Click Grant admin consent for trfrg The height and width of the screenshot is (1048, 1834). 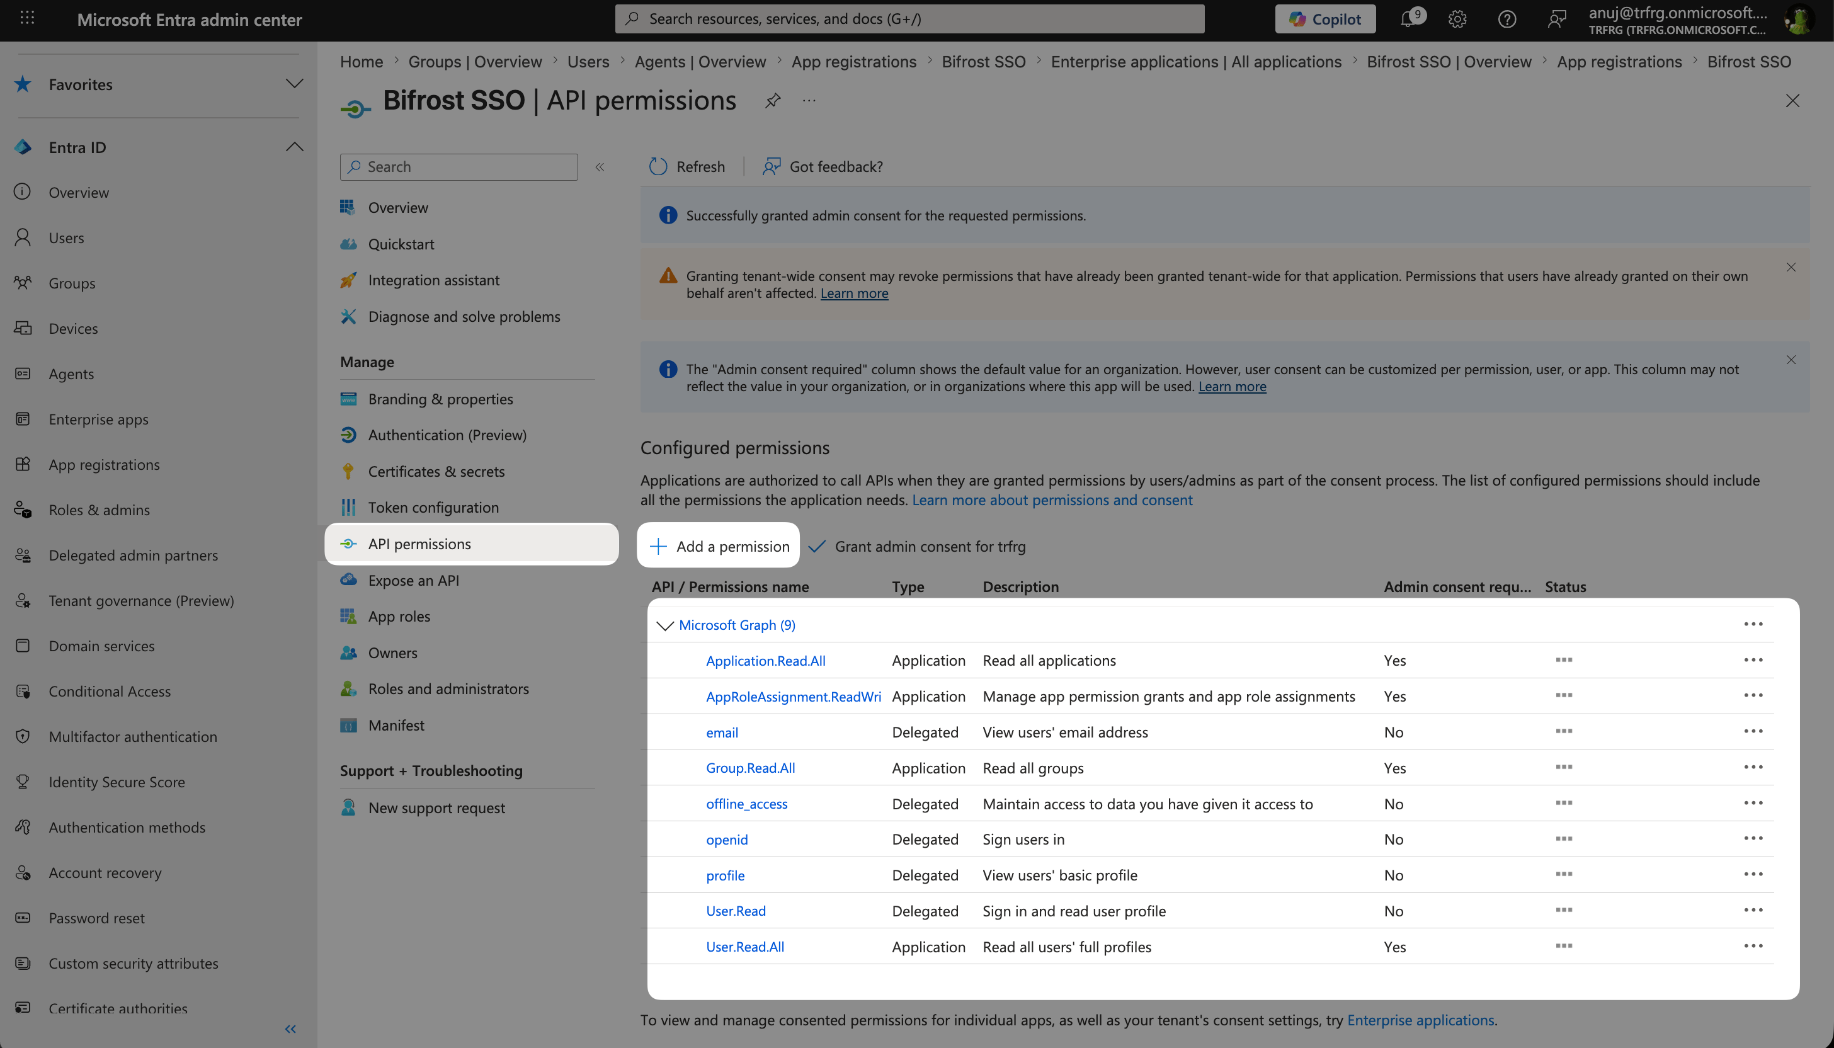pyautogui.click(x=918, y=546)
